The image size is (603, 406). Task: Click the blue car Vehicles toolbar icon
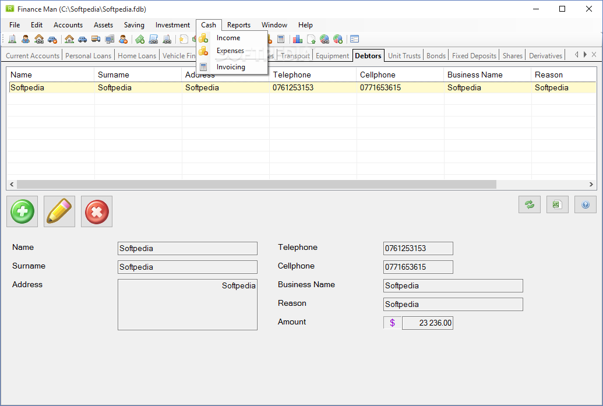tap(82, 39)
